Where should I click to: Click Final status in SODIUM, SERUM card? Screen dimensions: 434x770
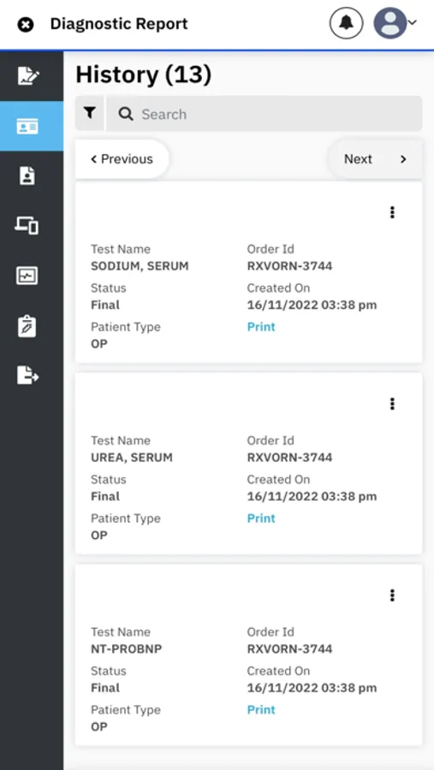pyautogui.click(x=105, y=305)
